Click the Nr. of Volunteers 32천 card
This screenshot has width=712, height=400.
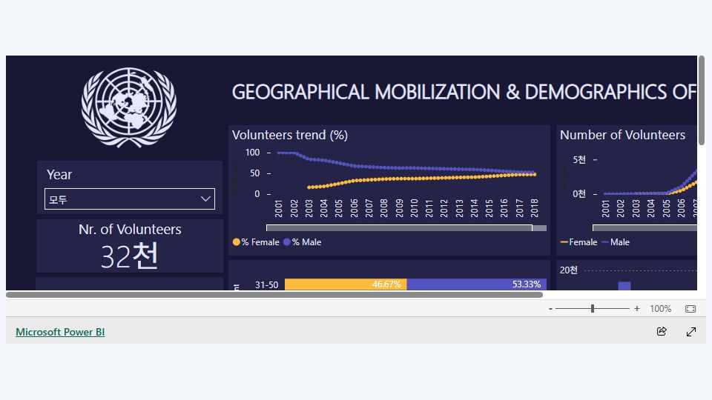pyautogui.click(x=129, y=246)
